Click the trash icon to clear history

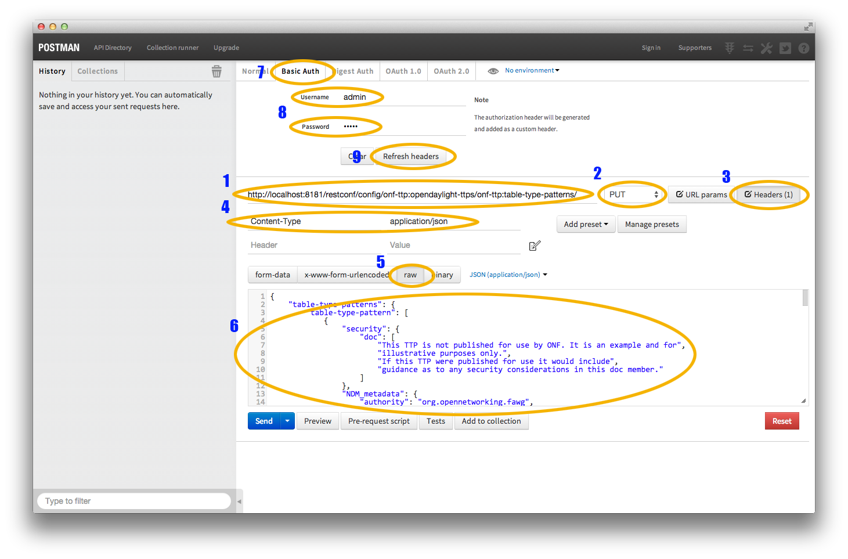point(216,71)
